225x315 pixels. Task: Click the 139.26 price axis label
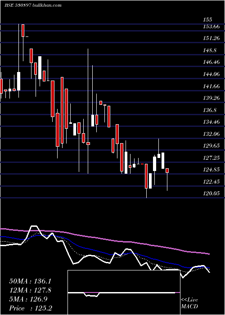point(211,98)
